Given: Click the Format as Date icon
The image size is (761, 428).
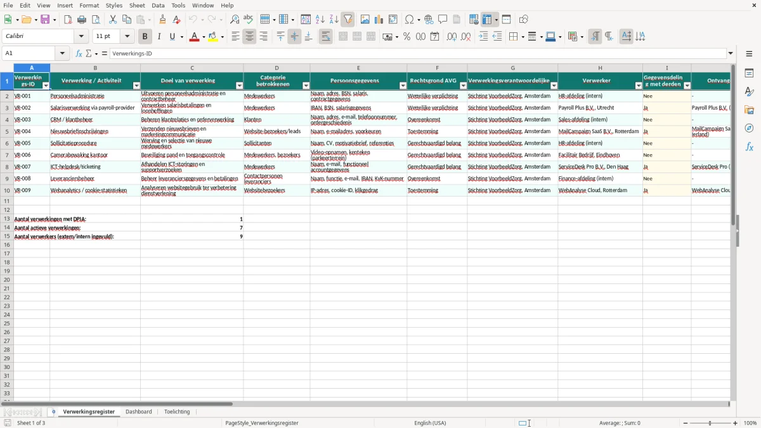Looking at the screenshot, I should pyautogui.click(x=434, y=37).
